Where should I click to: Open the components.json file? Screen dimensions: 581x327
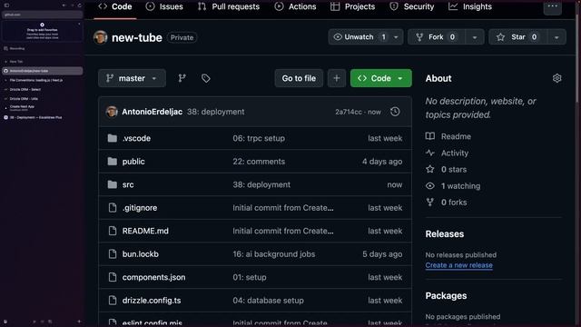tap(153, 277)
